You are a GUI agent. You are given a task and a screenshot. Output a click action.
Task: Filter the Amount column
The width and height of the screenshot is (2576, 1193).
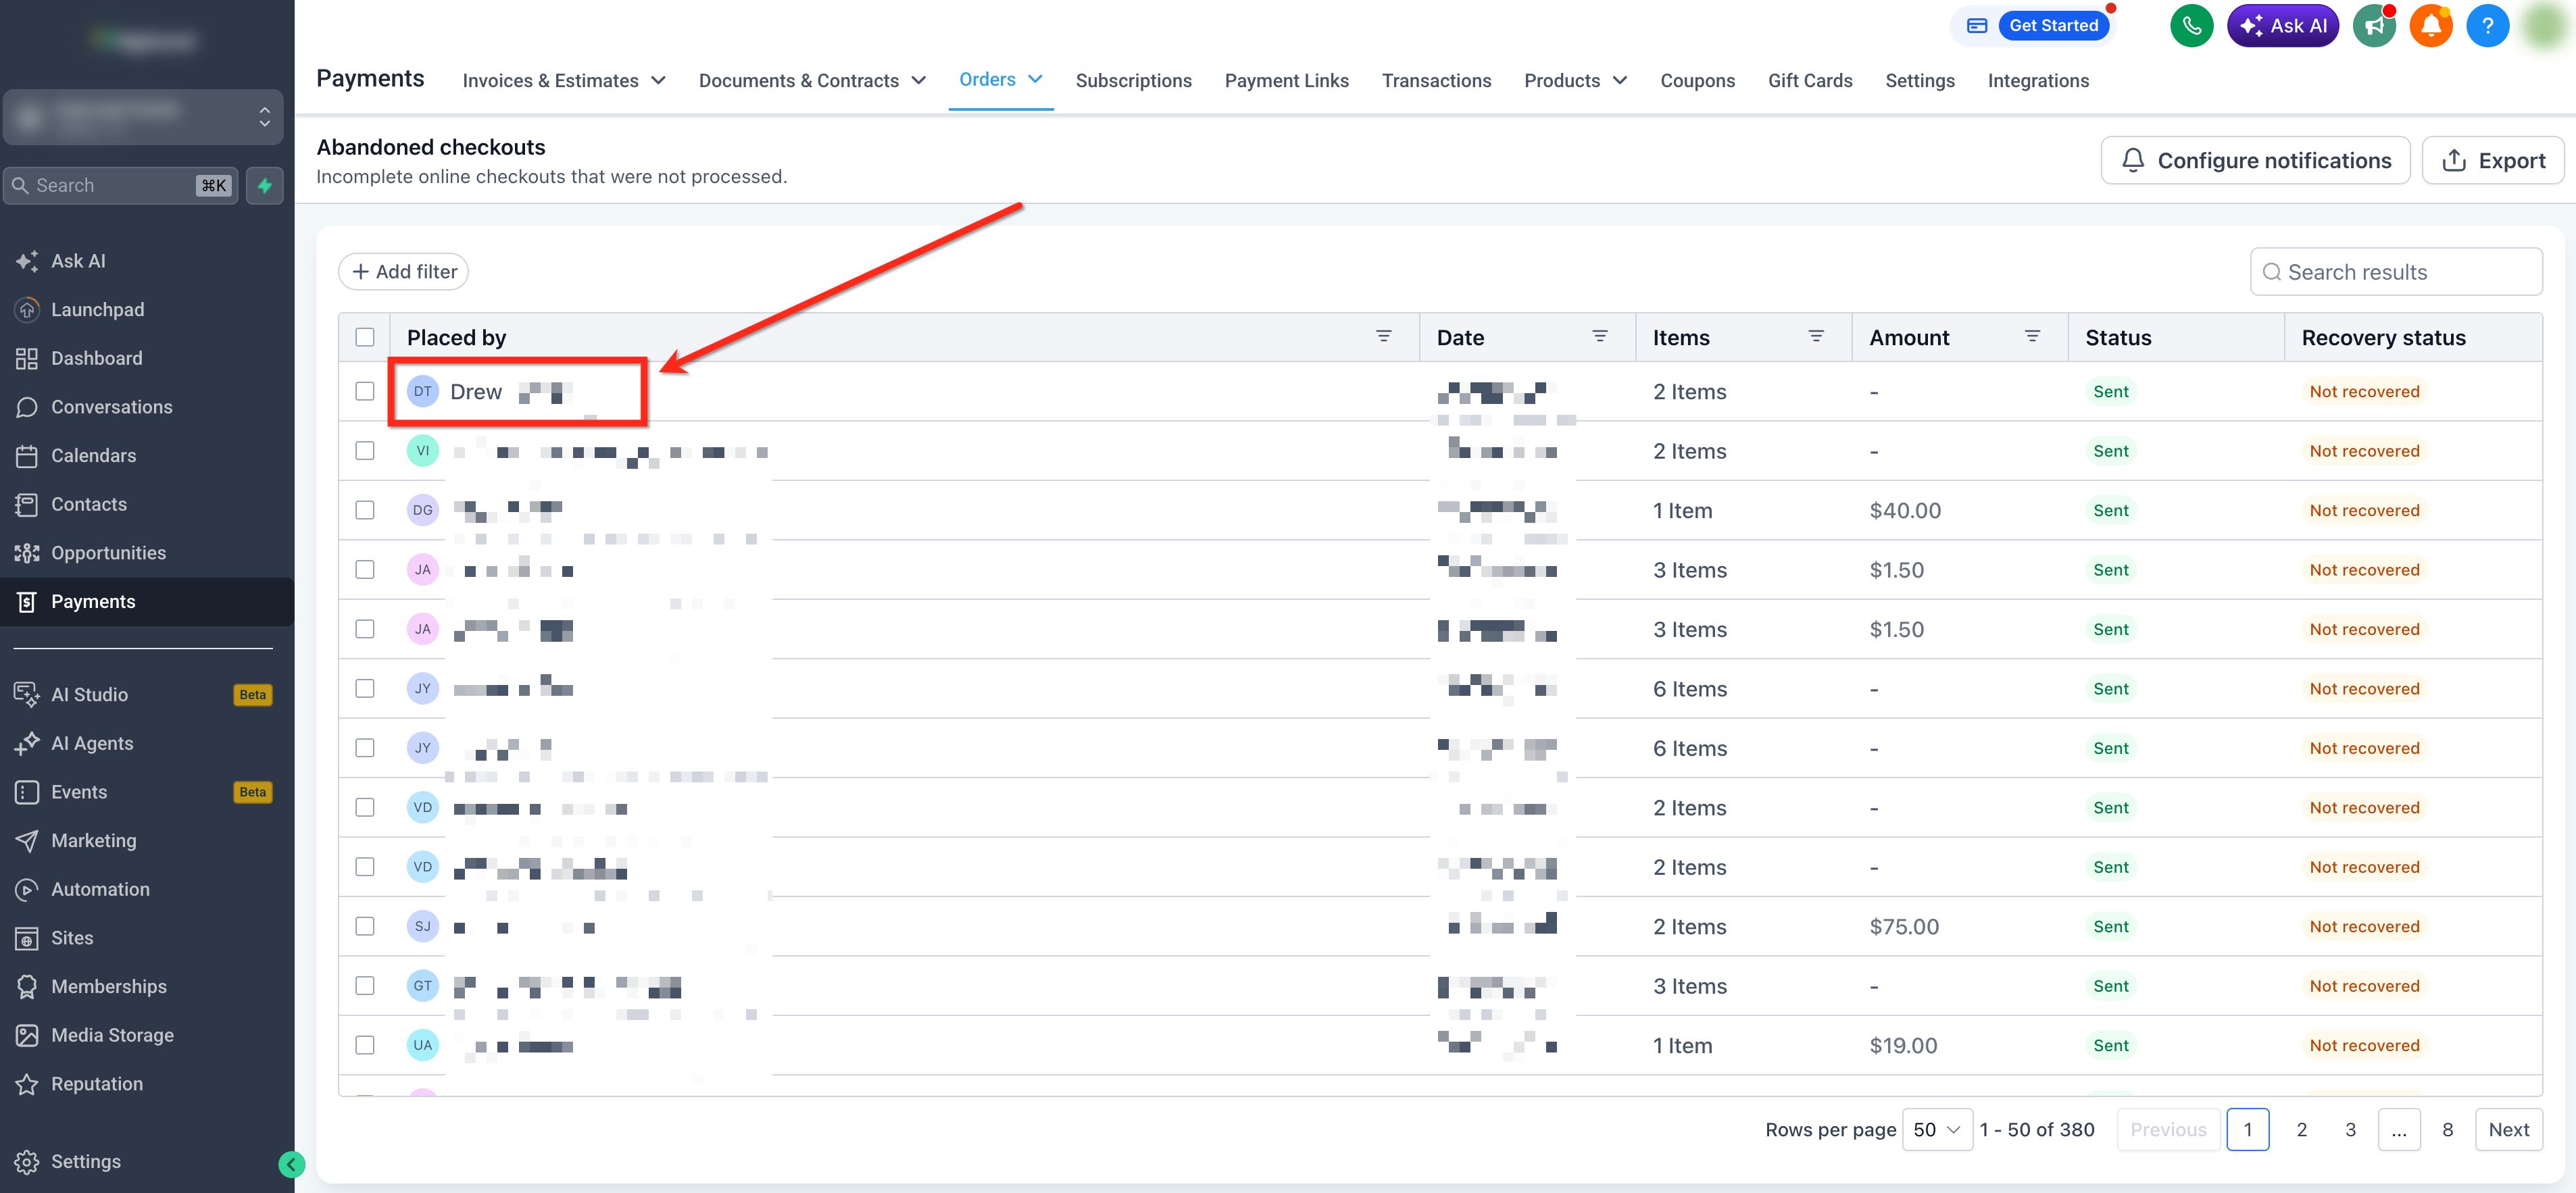tap(2032, 337)
